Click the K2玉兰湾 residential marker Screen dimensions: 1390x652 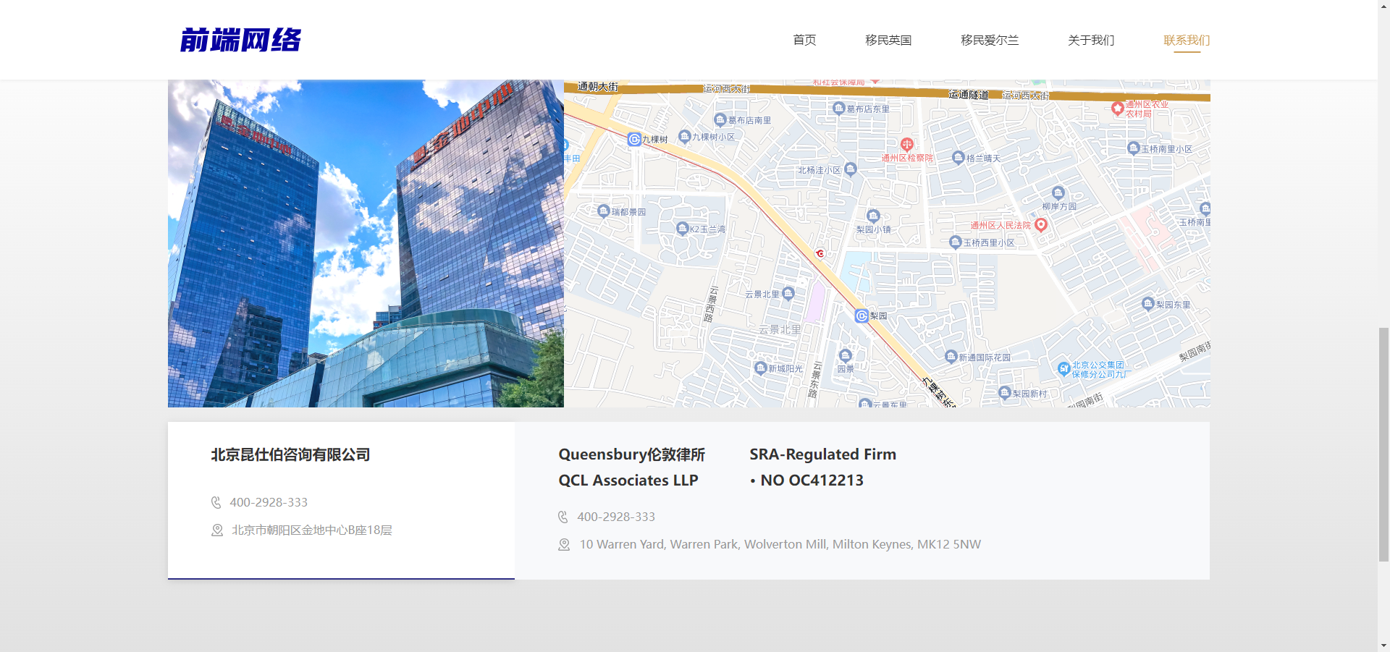point(682,229)
